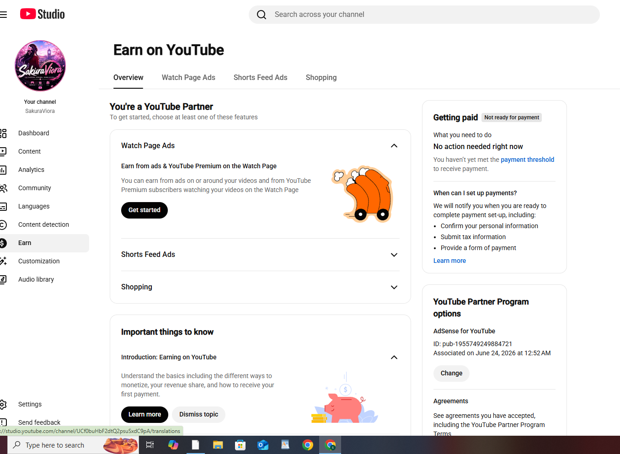Click the Not ready for payment badge
Image resolution: width=620 pixels, height=454 pixels.
tap(512, 118)
